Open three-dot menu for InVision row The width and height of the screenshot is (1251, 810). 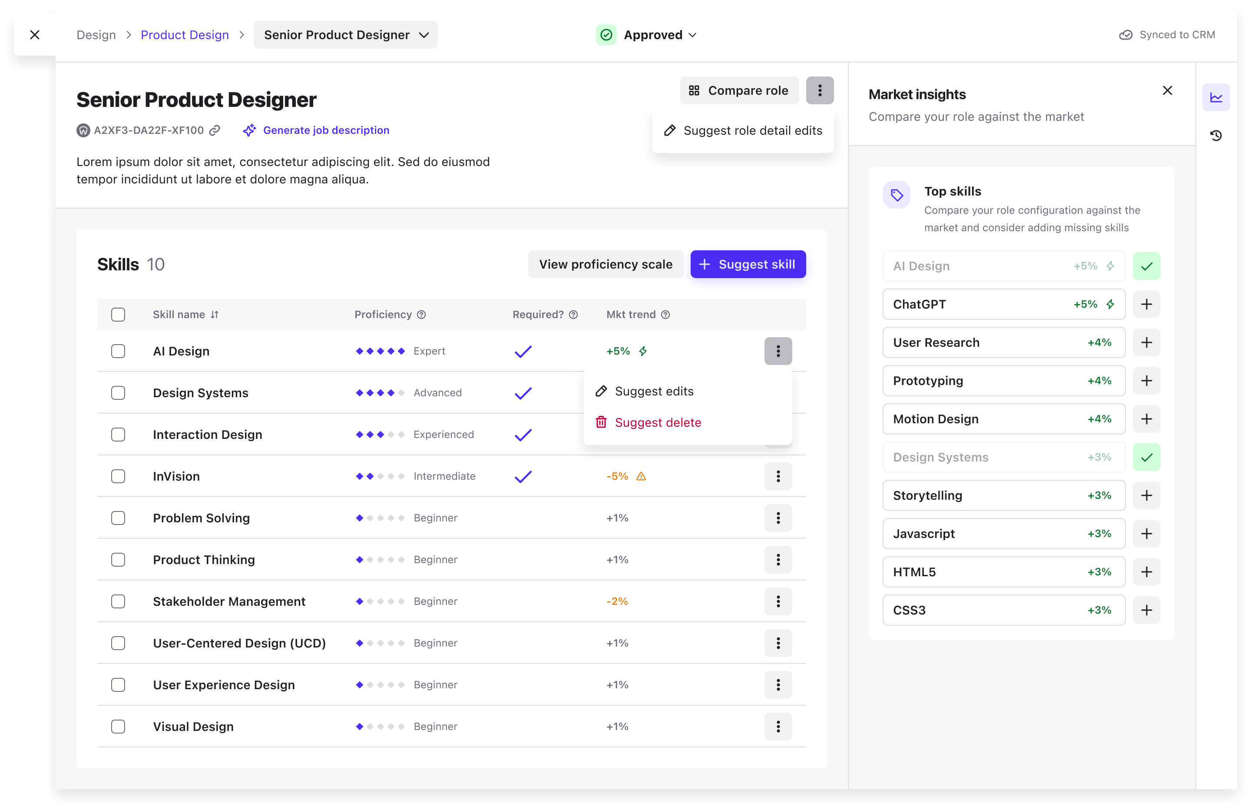point(778,477)
